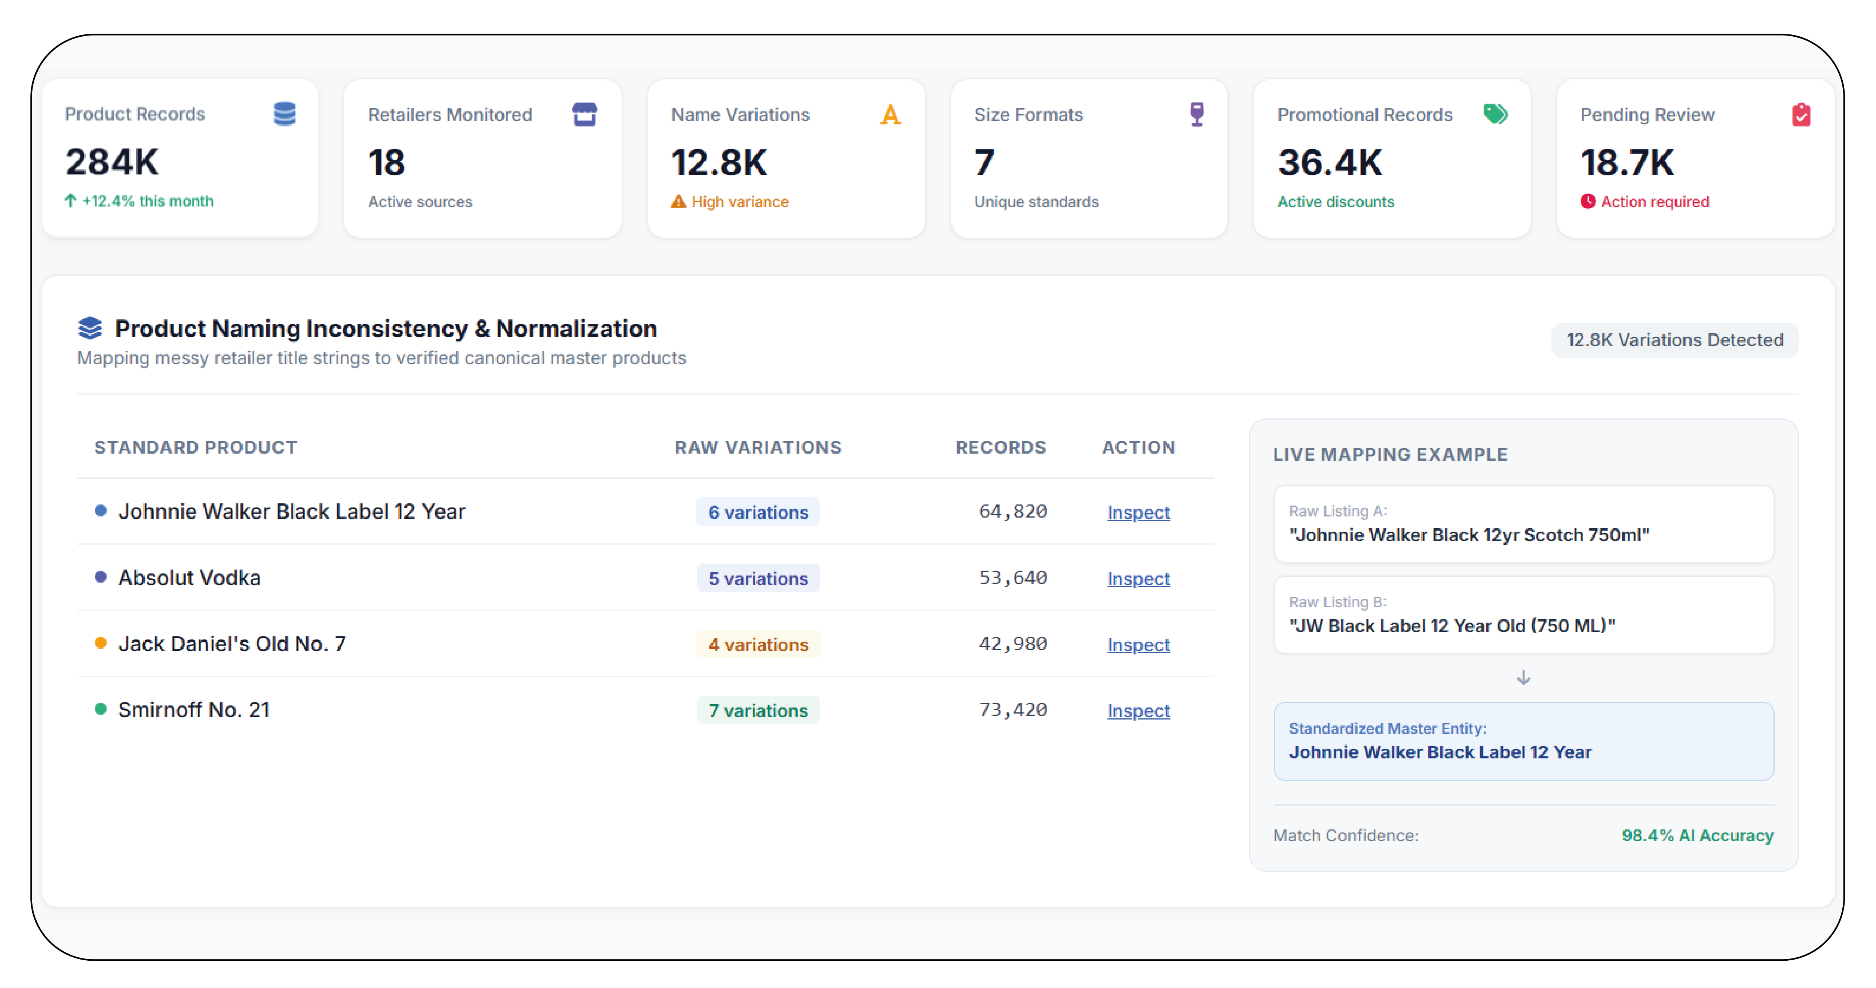
Task: Inspect the Jack Daniel's Old No. 7 row
Action: [x=1138, y=644]
